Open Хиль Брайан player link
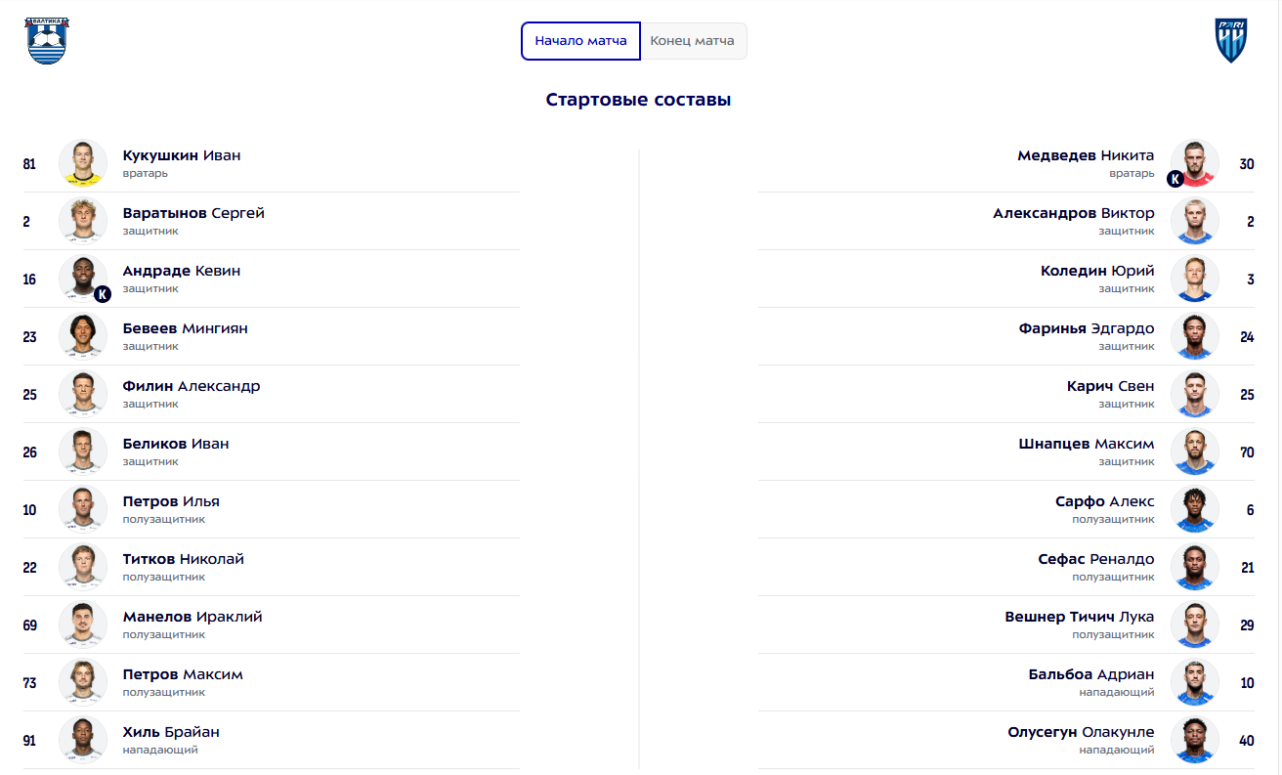Viewport: 1282px width, 775px height. pos(171,732)
